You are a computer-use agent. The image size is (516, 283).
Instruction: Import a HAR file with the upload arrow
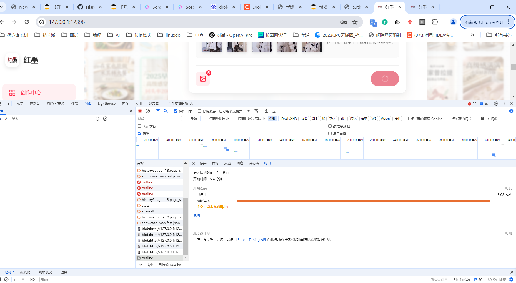coord(266,111)
